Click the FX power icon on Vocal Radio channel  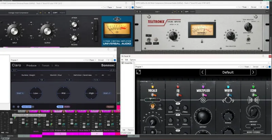pyautogui.click(x=100, y=111)
